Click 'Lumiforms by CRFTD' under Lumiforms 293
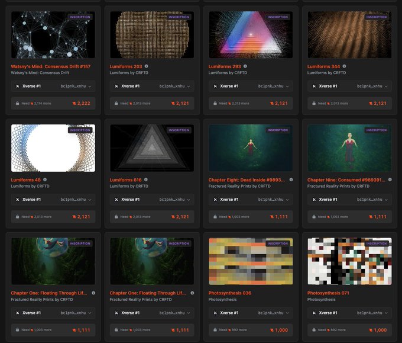Image resolution: width=402 pixels, height=343 pixels. pos(228,73)
